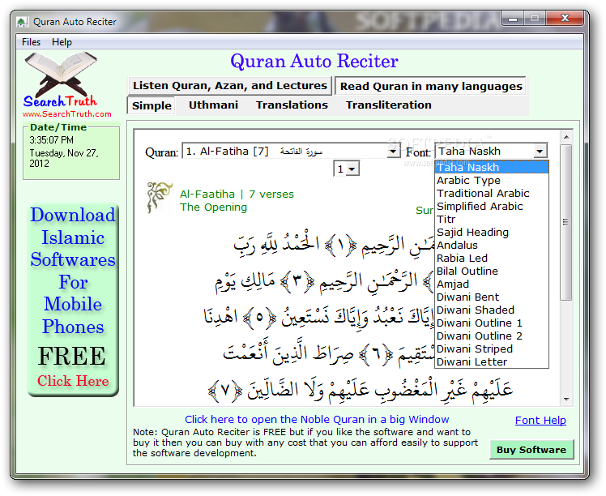Click the 3:35:07 PM time display

tap(51, 140)
